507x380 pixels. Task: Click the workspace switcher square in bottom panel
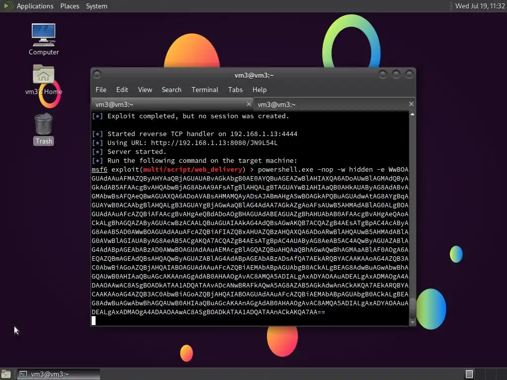click(469, 374)
